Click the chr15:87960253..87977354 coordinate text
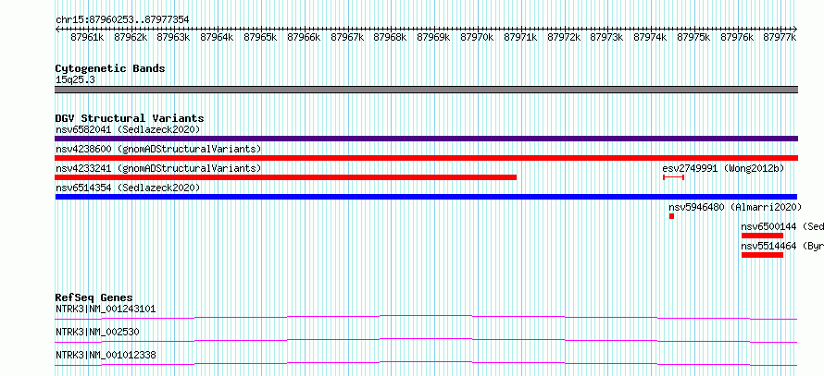824x376 pixels. pos(122,20)
